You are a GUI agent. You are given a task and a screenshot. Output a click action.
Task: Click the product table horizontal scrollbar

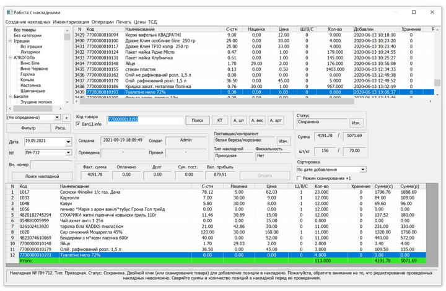point(253,101)
